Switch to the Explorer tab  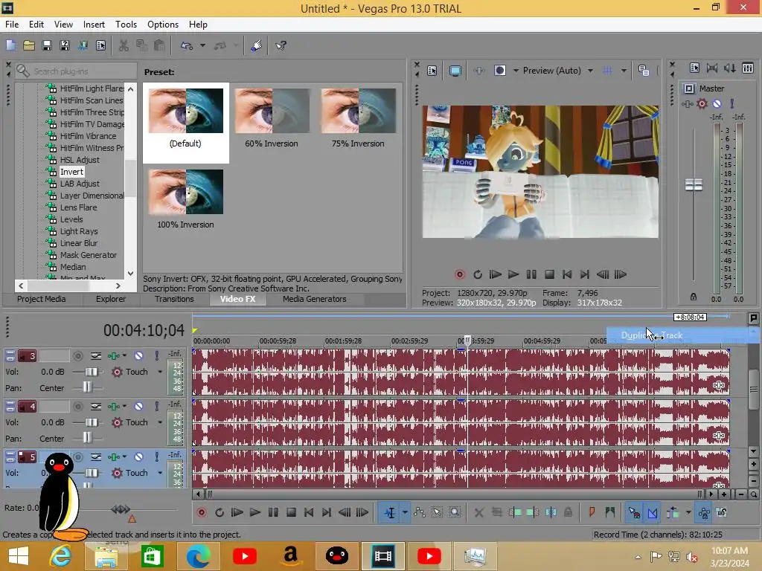111,299
